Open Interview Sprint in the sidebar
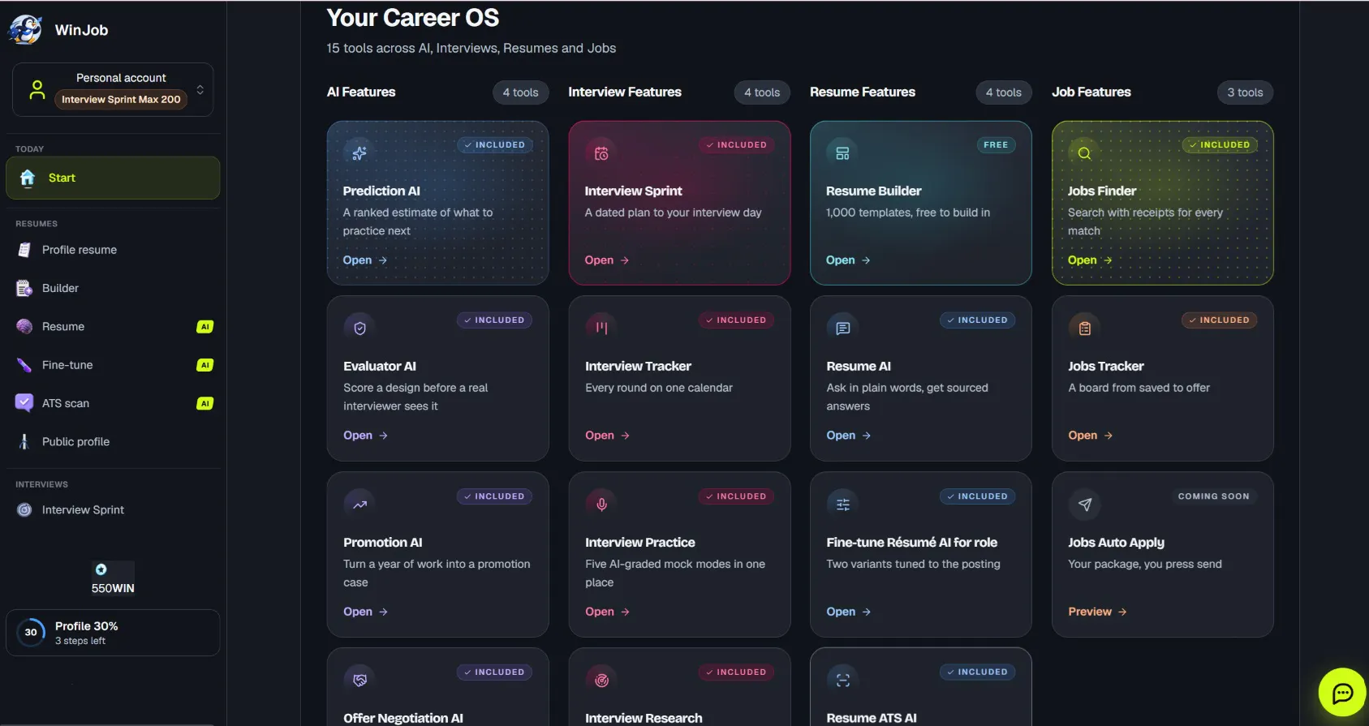Image resolution: width=1369 pixels, height=726 pixels. [113, 509]
